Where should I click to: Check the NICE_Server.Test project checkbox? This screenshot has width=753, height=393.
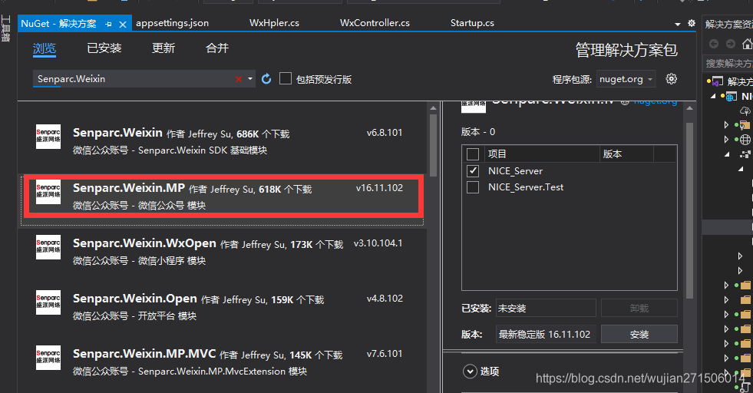(x=473, y=187)
